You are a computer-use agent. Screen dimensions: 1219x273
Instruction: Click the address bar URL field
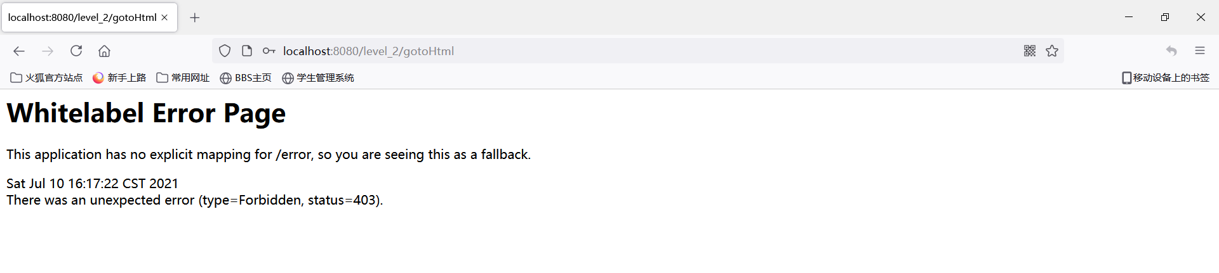point(571,51)
